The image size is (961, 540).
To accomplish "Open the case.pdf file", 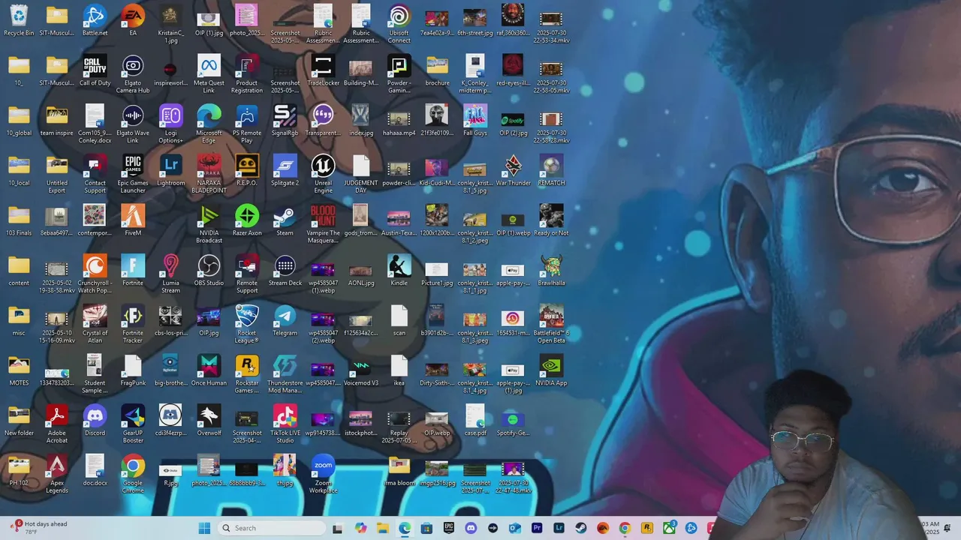I will click(474, 420).
